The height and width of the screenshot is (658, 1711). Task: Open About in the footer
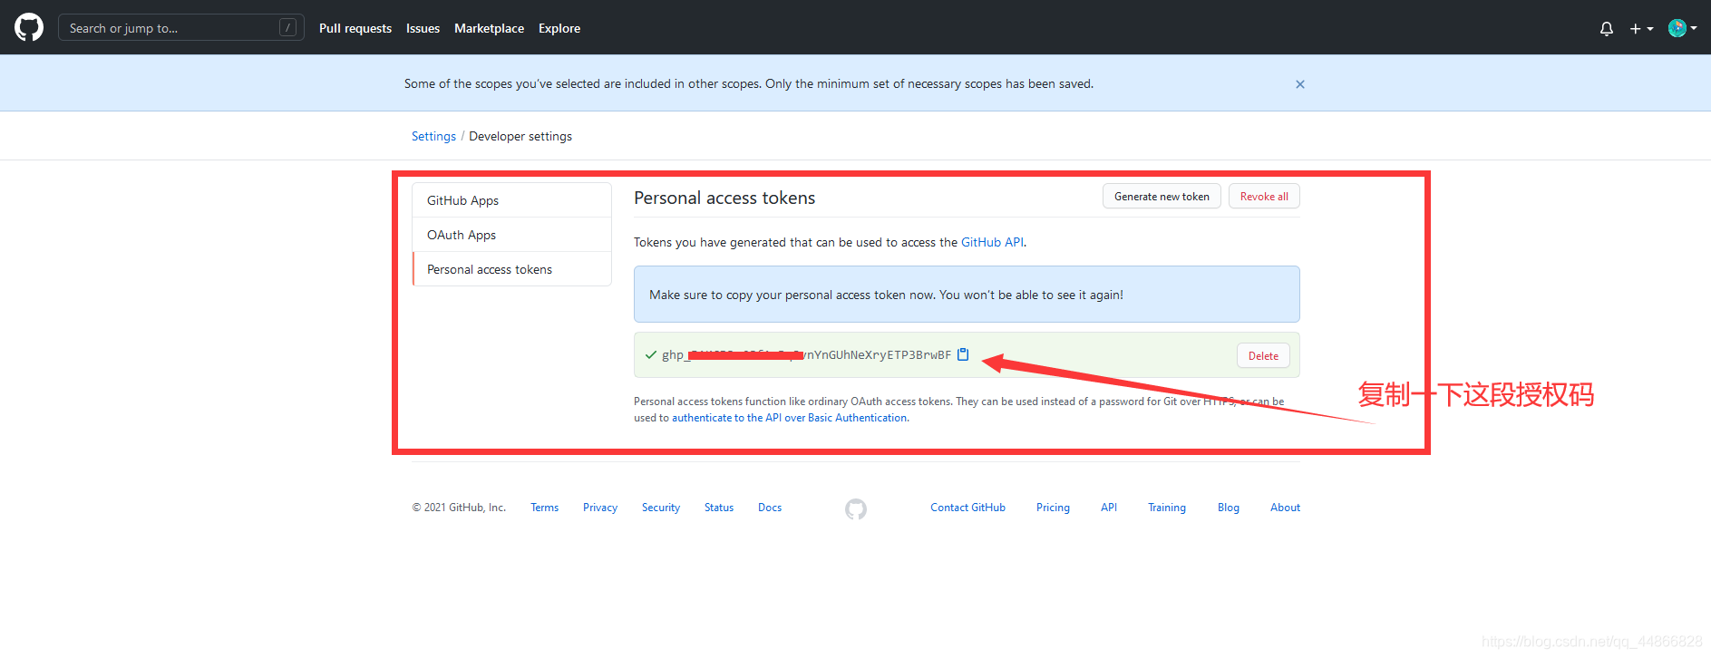(1285, 508)
